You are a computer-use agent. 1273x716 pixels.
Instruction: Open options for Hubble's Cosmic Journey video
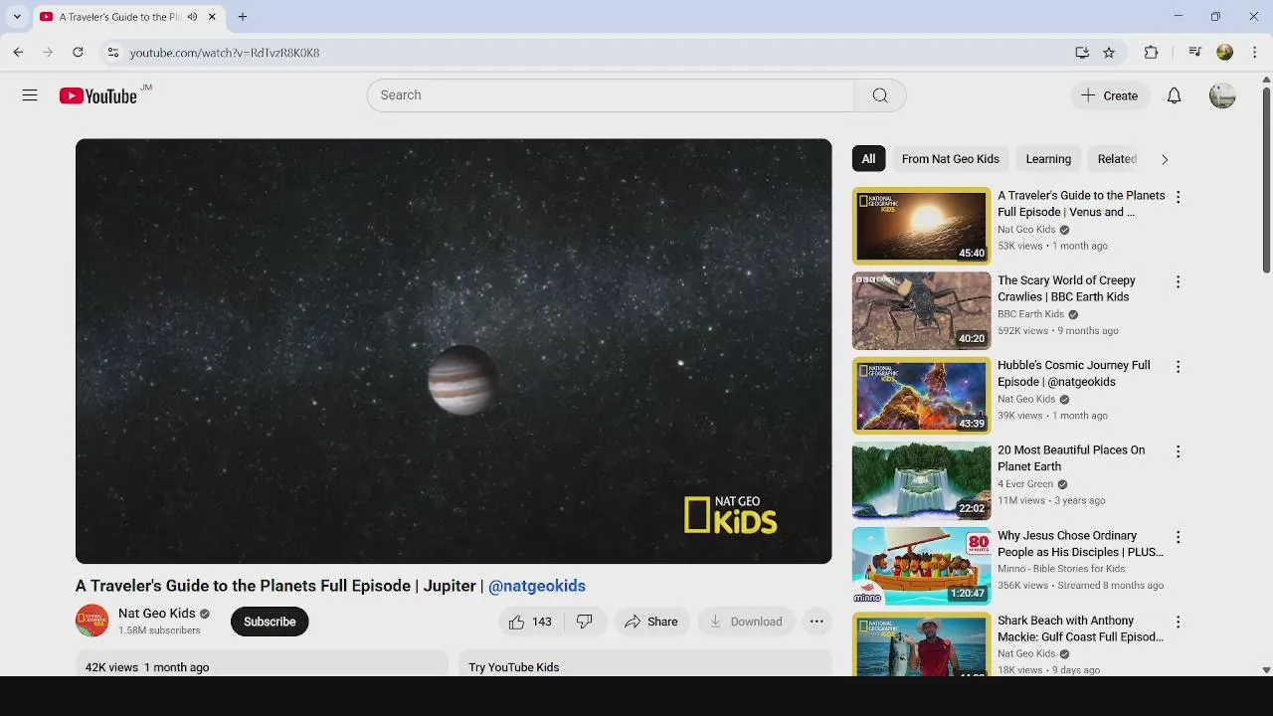[1178, 366]
